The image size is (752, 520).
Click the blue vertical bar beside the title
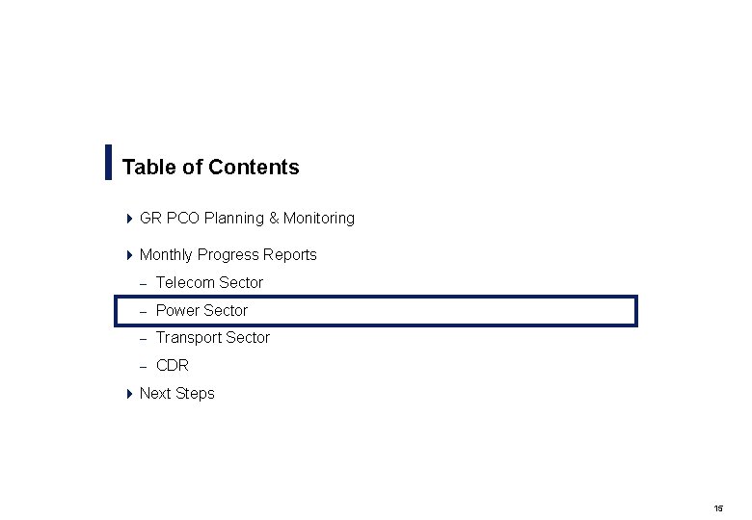coord(108,163)
